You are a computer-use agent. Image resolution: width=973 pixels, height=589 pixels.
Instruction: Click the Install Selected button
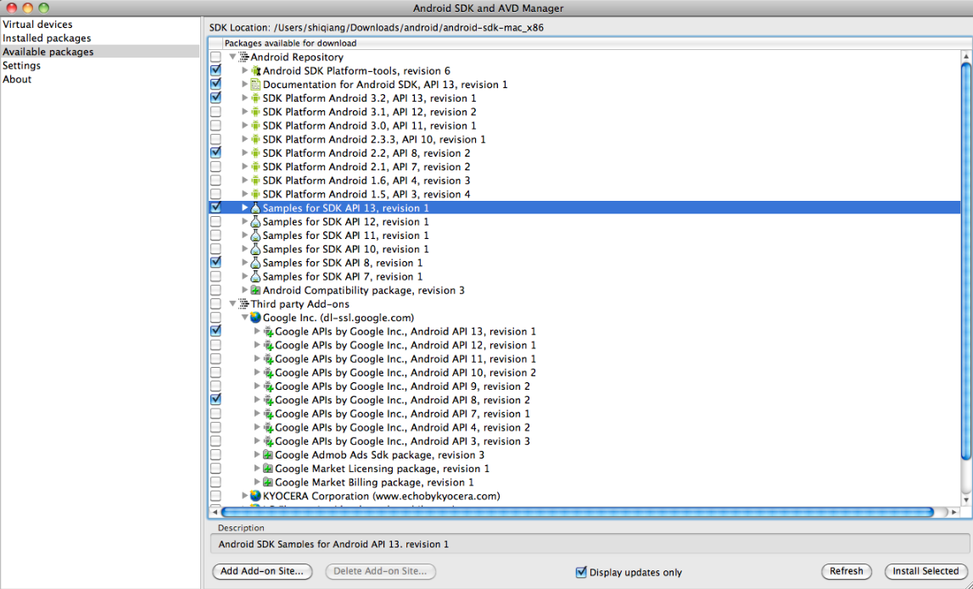925,571
